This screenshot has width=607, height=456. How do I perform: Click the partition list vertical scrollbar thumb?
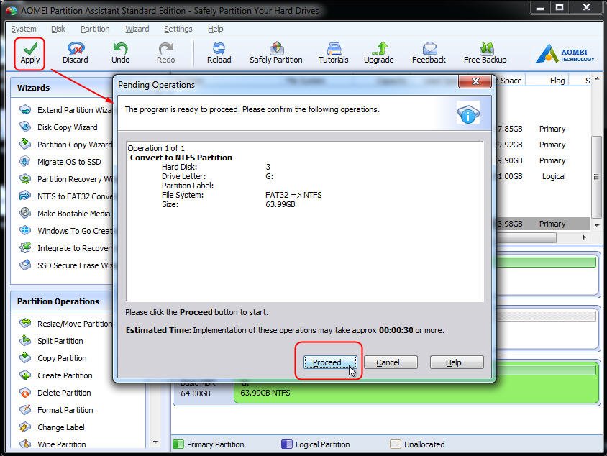coord(597,176)
